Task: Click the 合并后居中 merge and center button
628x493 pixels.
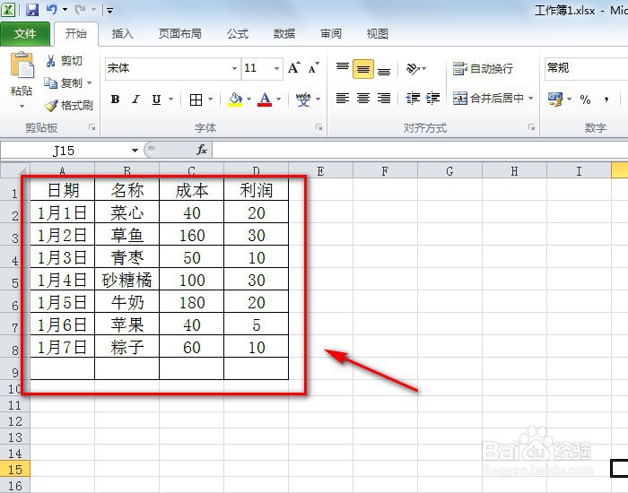Action: tap(488, 98)
